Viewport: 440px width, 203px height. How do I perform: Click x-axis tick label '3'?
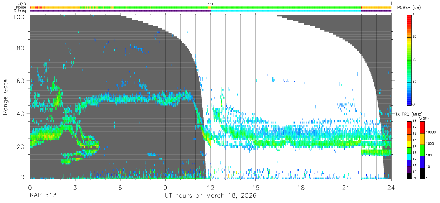pyautogui.click(x=75, y=188)
